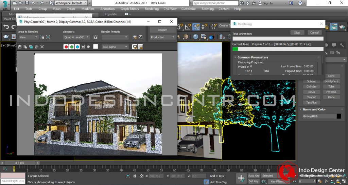Open the Rendering menu
348x185 pixels.
[x=152, y=9]
